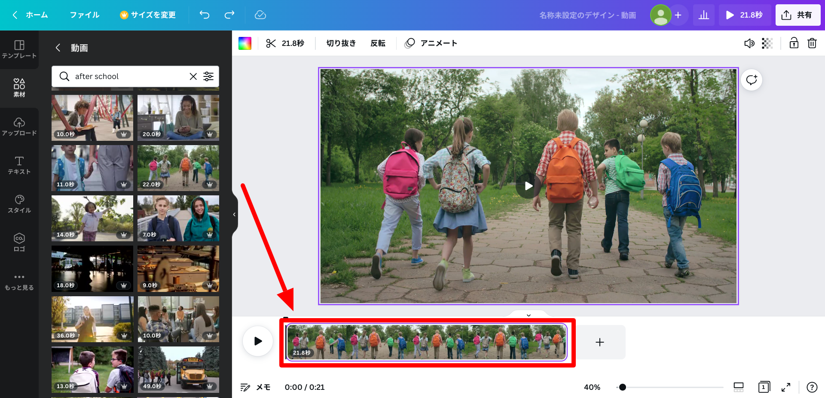Select the 10.0秒 playground boy video

[92, 118]
